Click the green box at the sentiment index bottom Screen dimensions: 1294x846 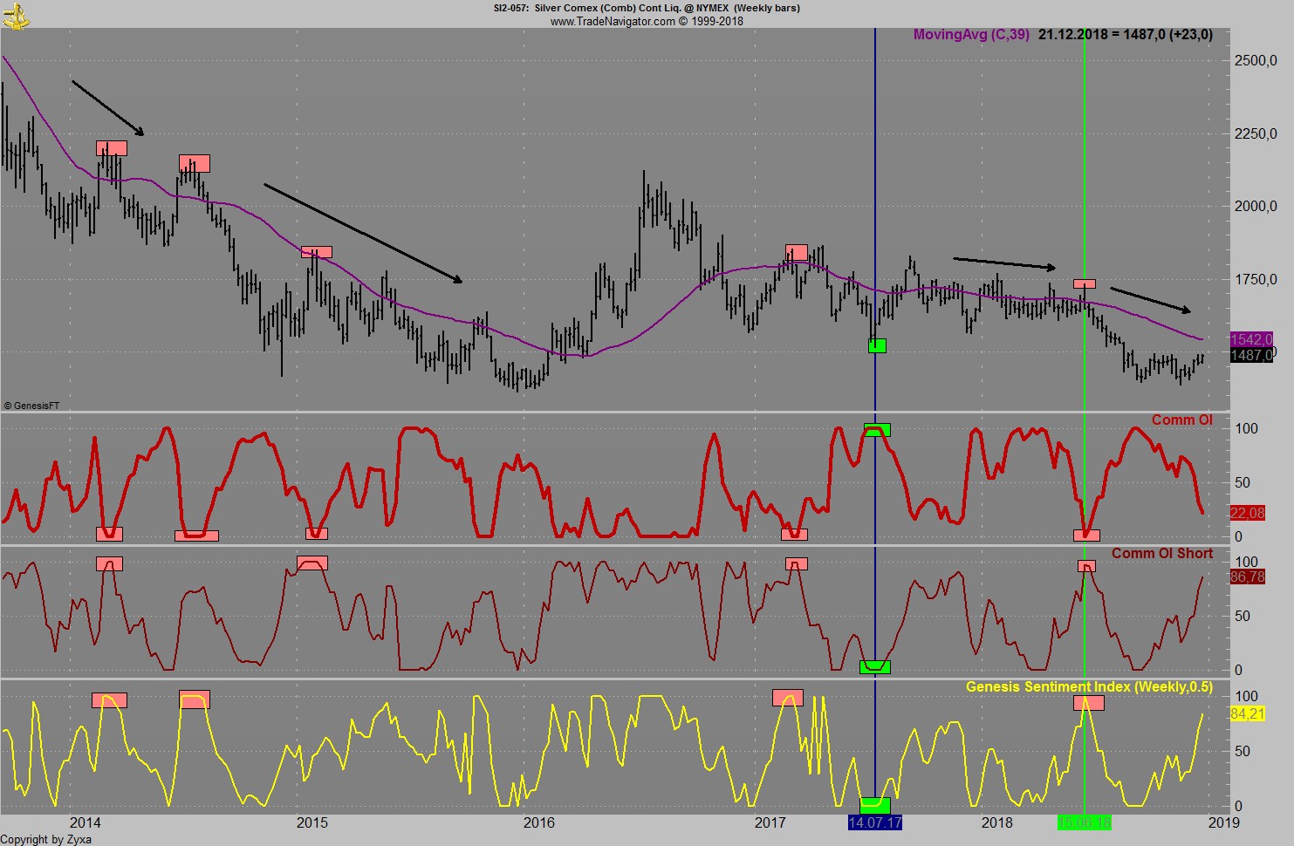[x=875, y=805]
